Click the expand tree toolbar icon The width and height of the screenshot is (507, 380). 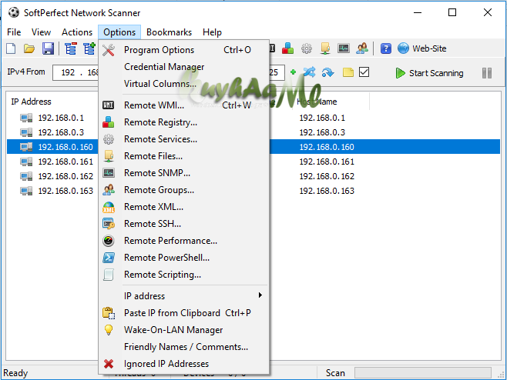(89, 48)
